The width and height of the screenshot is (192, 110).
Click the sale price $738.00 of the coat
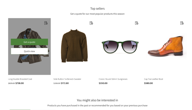click(20, 83)
